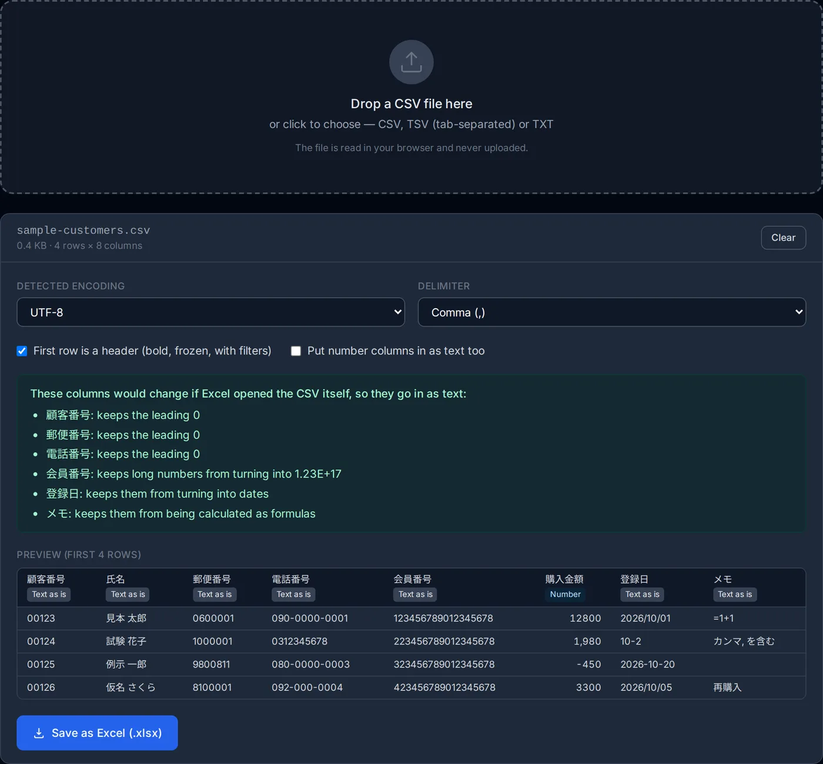This screenshot has width=823, height=764.
Task: Click the upload arrow icon in drop zone
Action: click(x=411, y=62)
